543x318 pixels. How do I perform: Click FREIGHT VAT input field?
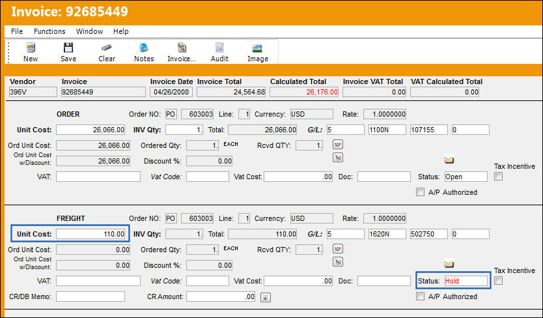(98, 281)
